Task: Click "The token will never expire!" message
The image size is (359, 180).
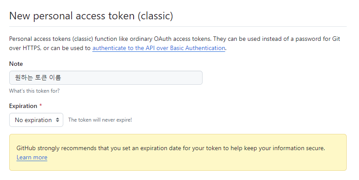Action: (100, 120)
